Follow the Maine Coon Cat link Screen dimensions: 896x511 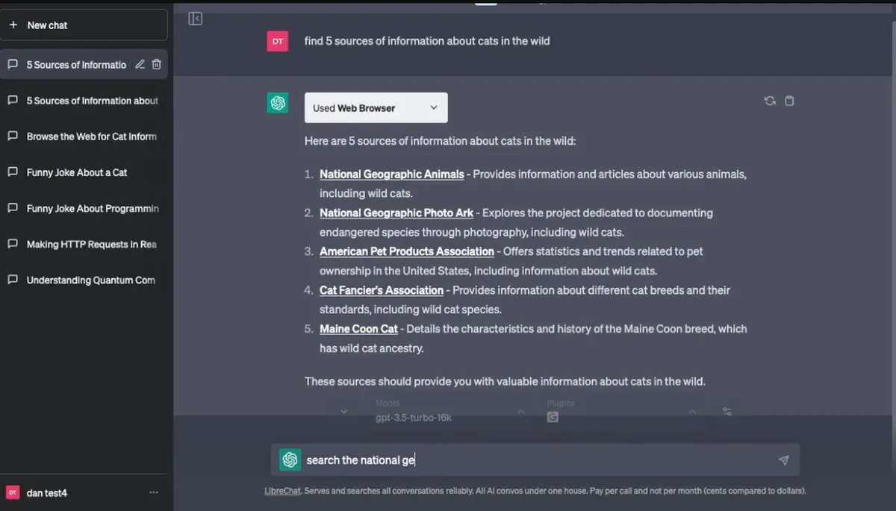358,329
